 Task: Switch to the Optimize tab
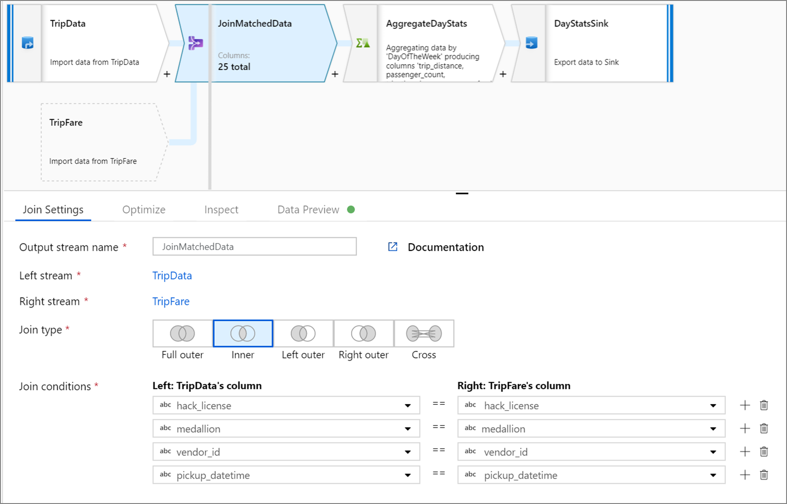click(x=144, y=209)
